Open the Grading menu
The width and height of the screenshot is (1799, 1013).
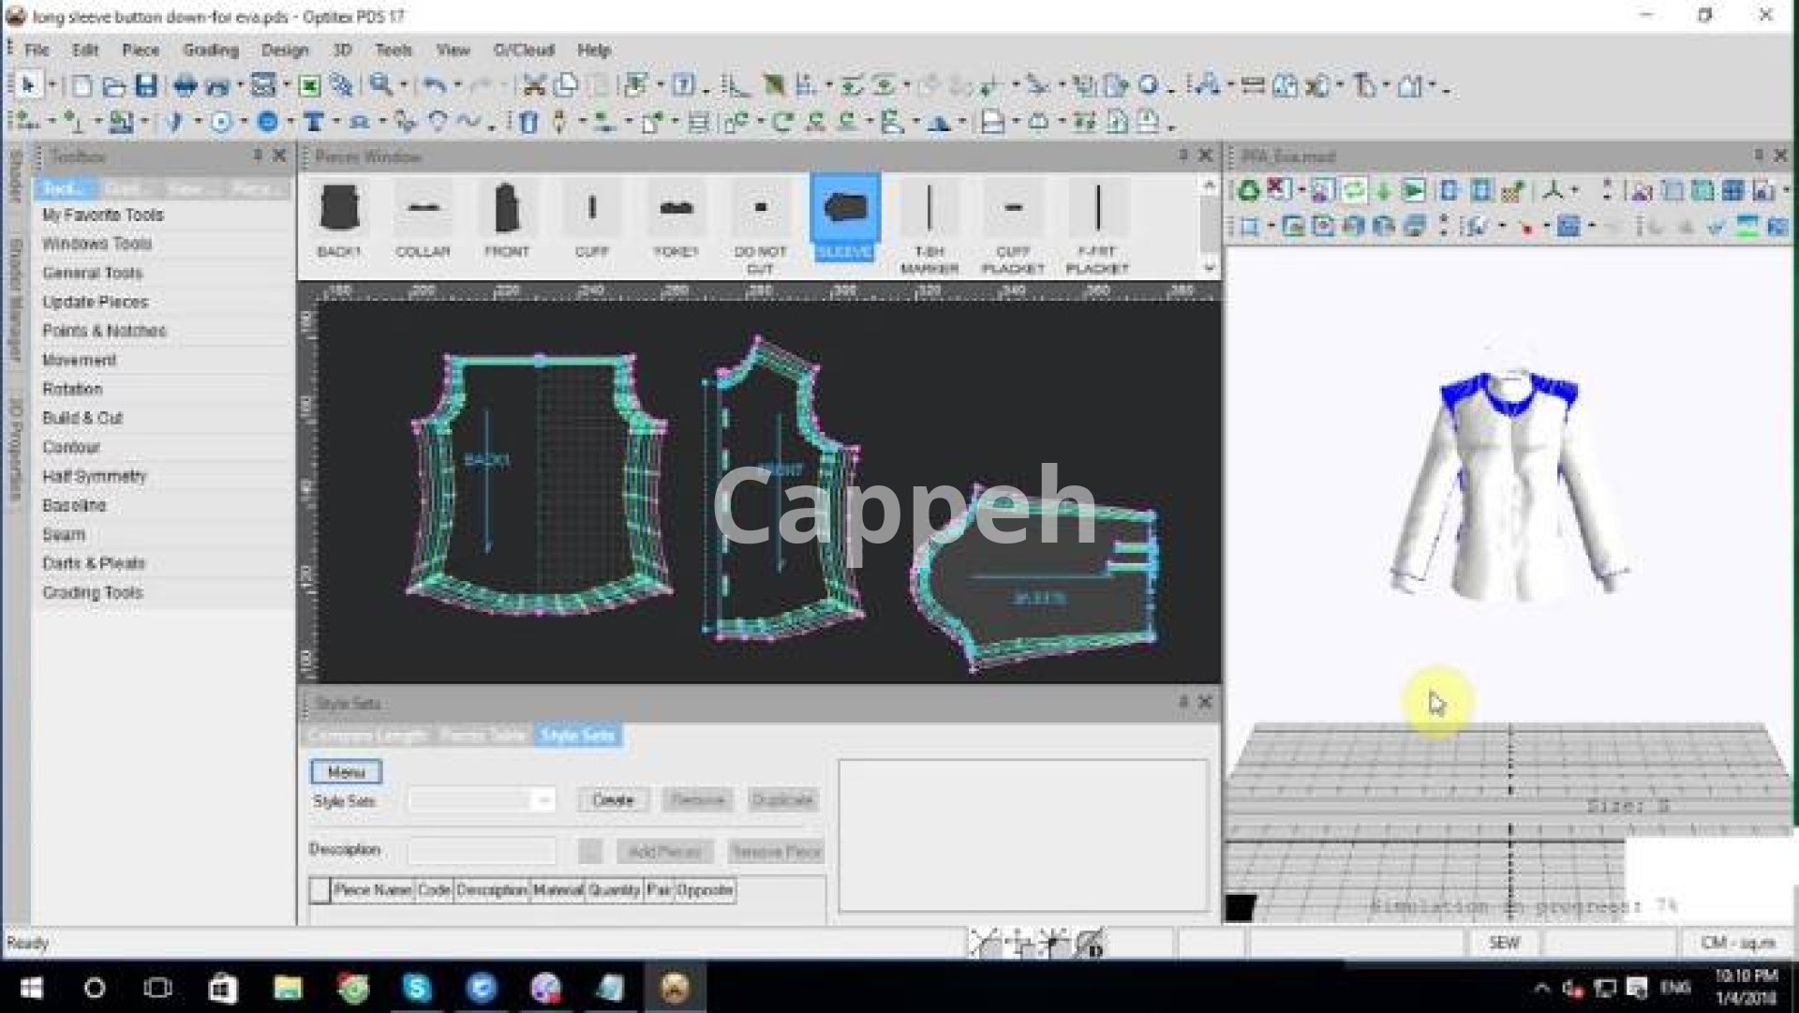pyautogui.click(x=210, y=50)
